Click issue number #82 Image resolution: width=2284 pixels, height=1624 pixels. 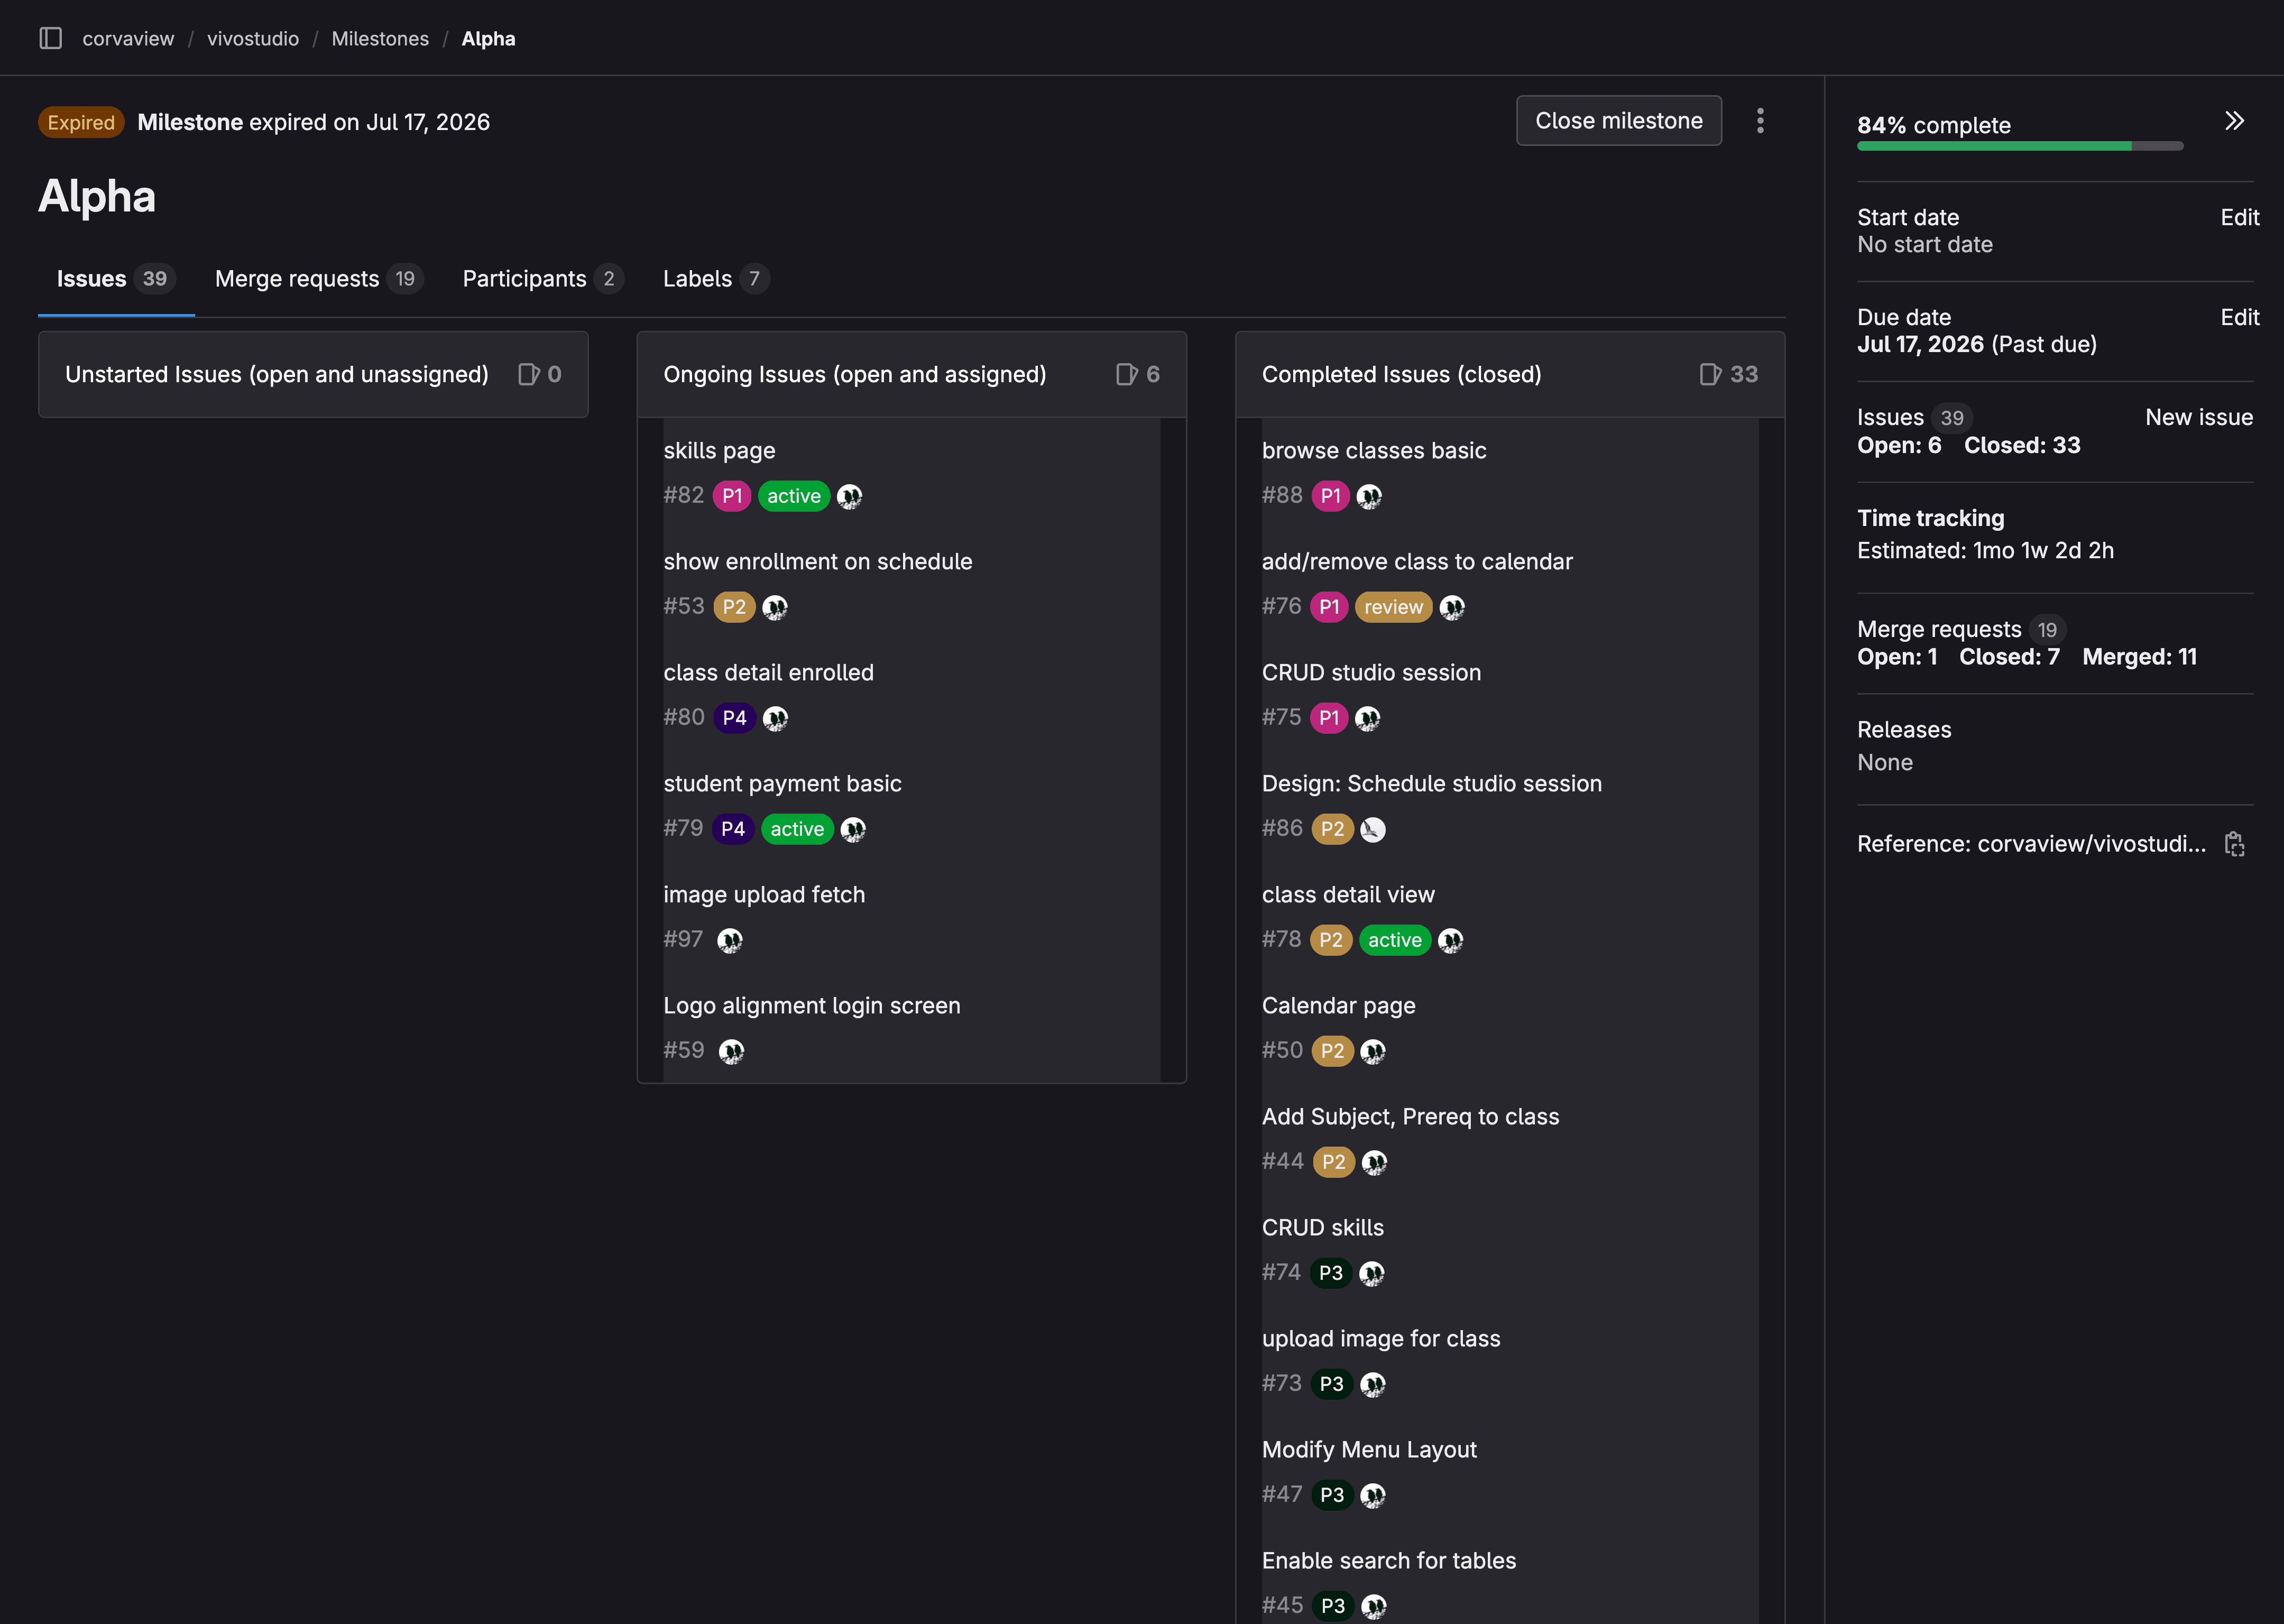coord(684,495)
